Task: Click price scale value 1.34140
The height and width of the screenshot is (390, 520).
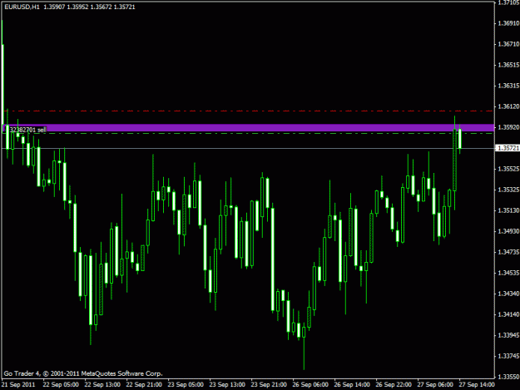Action: pyautogui.click(x=508, y=314)
